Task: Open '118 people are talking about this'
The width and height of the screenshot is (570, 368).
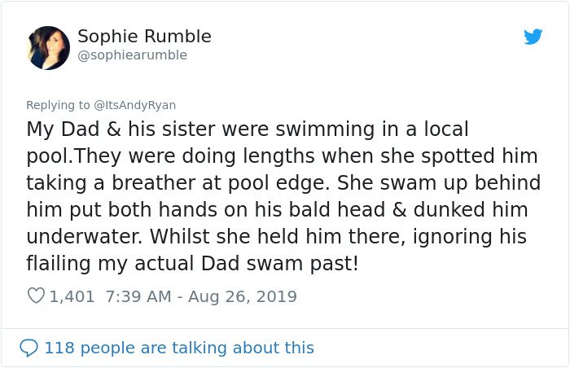Action: [179, 348]
